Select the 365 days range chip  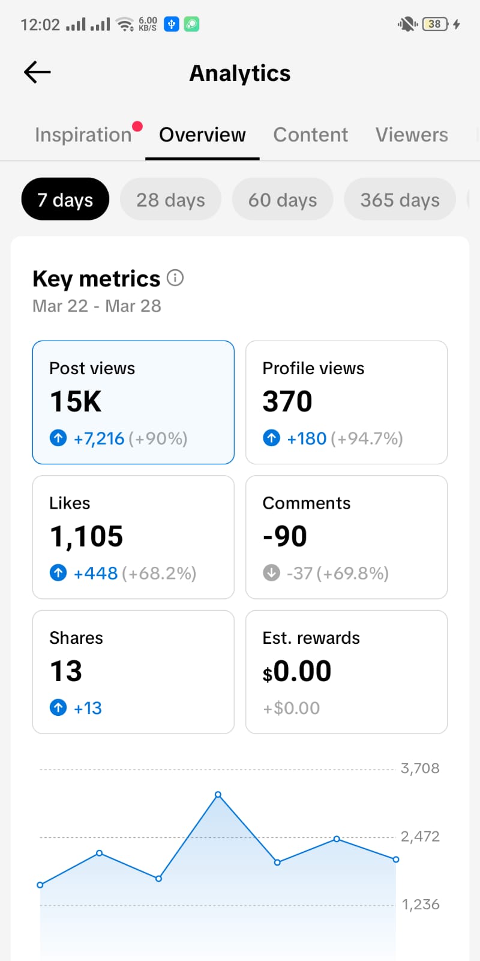coord(400,199)
